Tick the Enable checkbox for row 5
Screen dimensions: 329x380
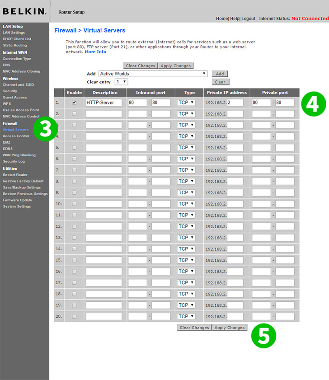74,148
